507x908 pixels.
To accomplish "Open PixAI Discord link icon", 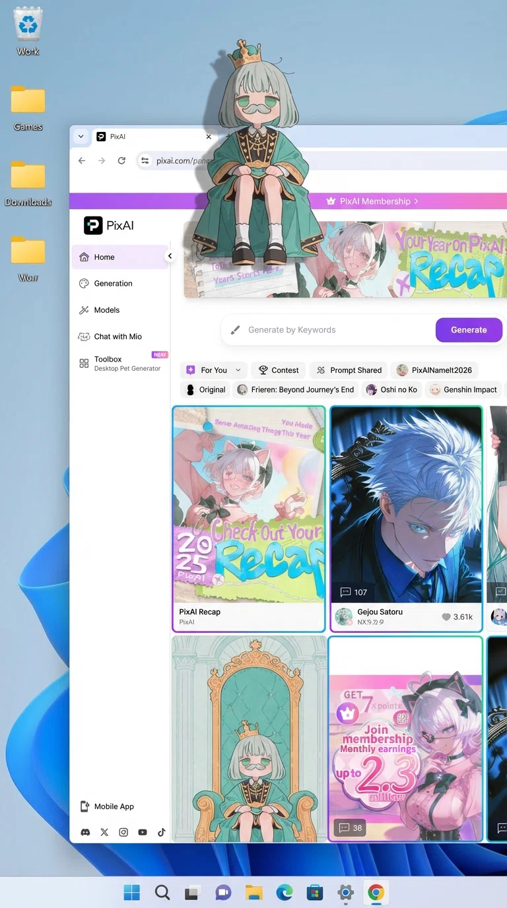I will coord(85,833).
